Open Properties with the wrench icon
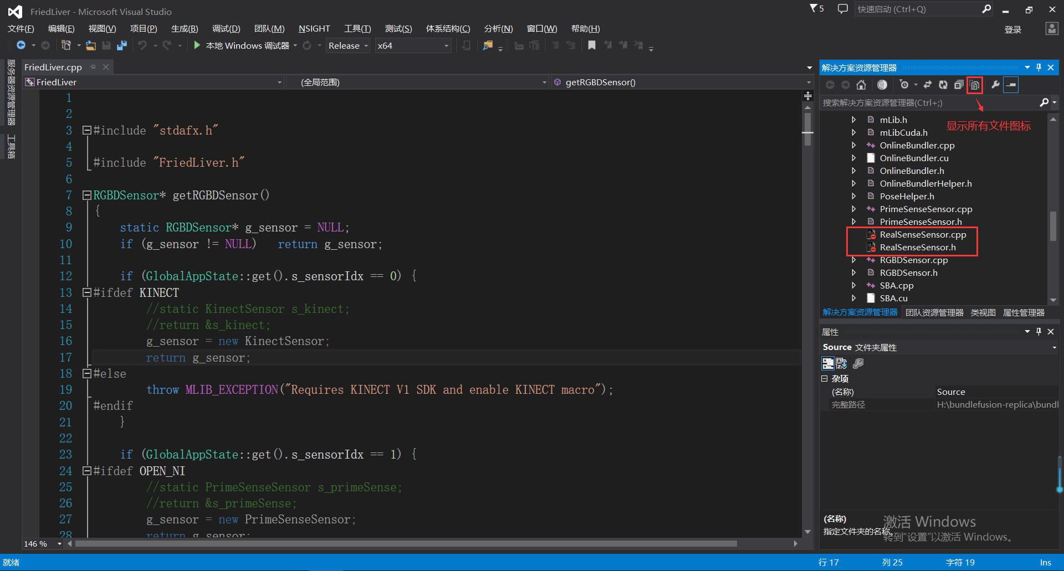Viewport: 1064px width, 571px height. coord(995,85)
